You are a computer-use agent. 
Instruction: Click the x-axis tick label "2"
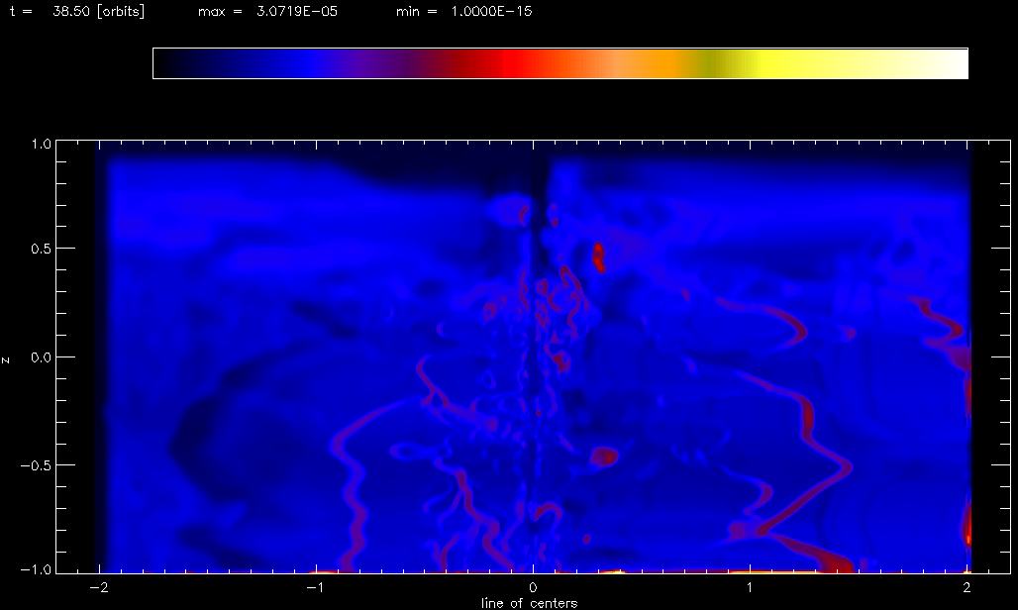[967, 587]
